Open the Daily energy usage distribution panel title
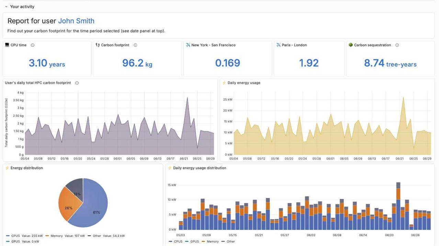 200,168
